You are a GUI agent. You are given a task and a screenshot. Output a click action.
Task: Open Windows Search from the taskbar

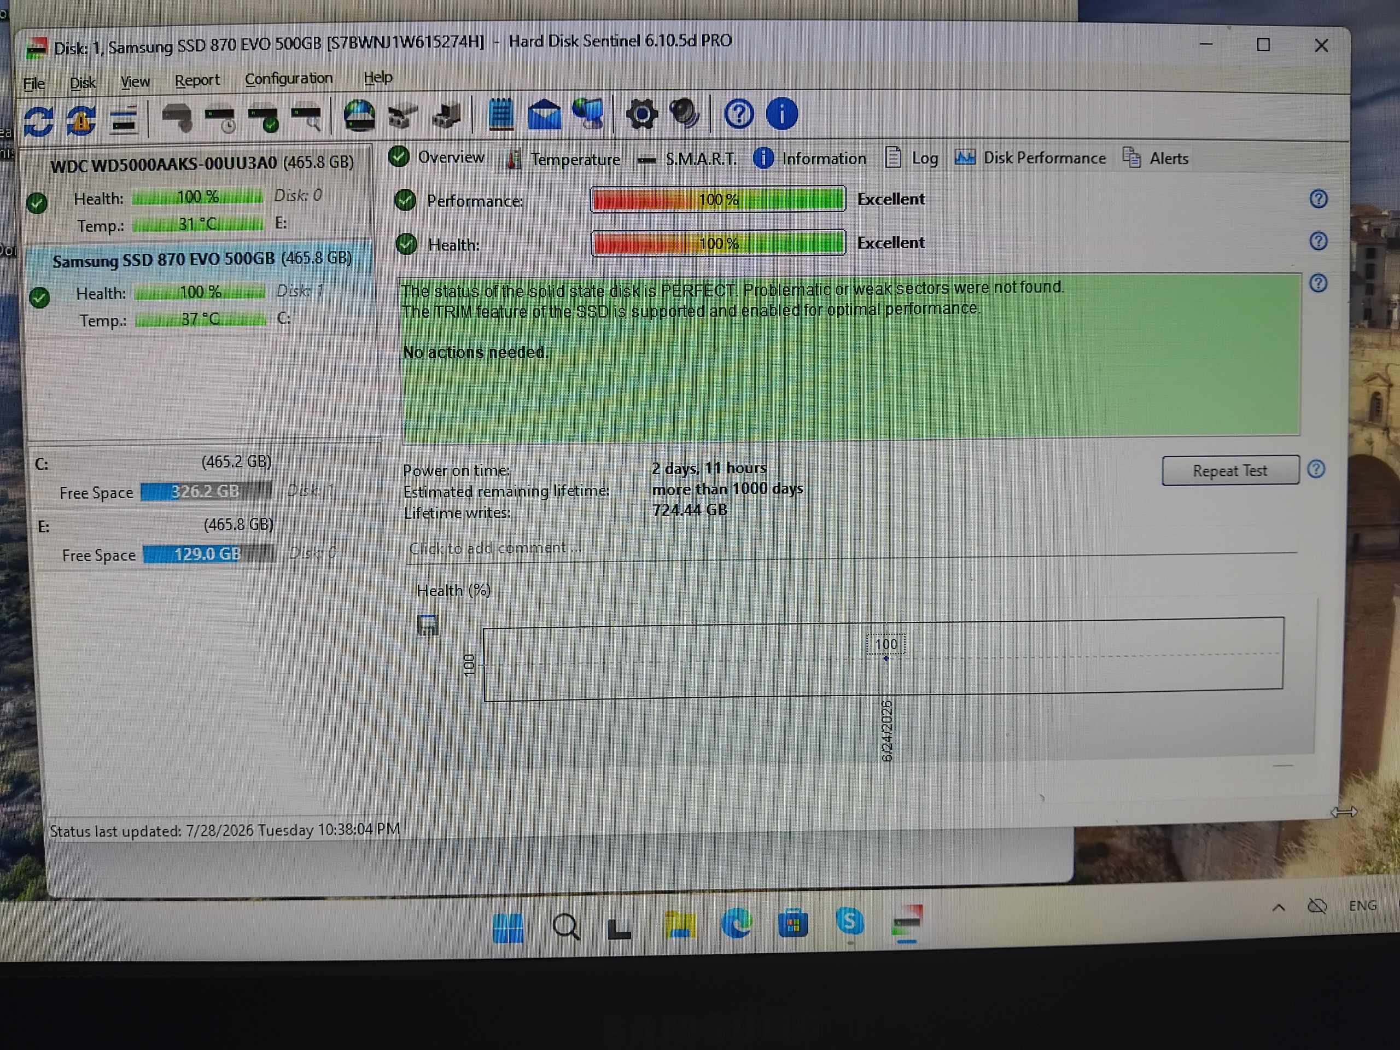point(565,928)
